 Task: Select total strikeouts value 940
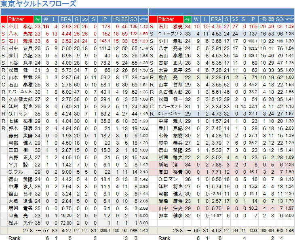click(x=280, y=231)
